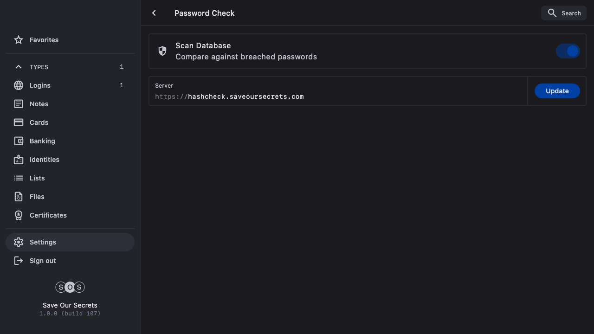
Task: Open the Identities sidebar label
Action: (x=45, y=160)
